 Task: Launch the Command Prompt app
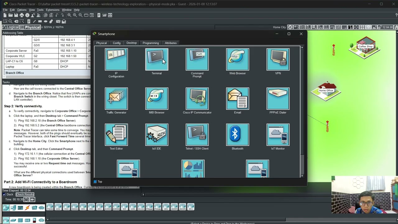[x=197, y=59]
